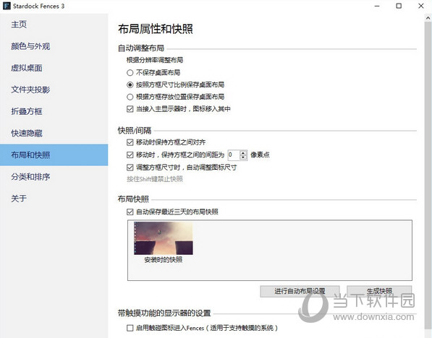The image size is (432, 338).
Task: Click the 按住Shift键禁止快照 hint text
Action: tap(155, 179)
